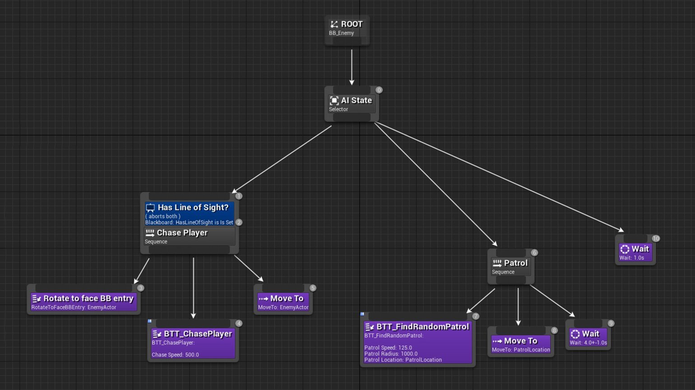Select the Chase Player sequence node
695x390 pixels.
pyautogui.click(x=190, y=236)
